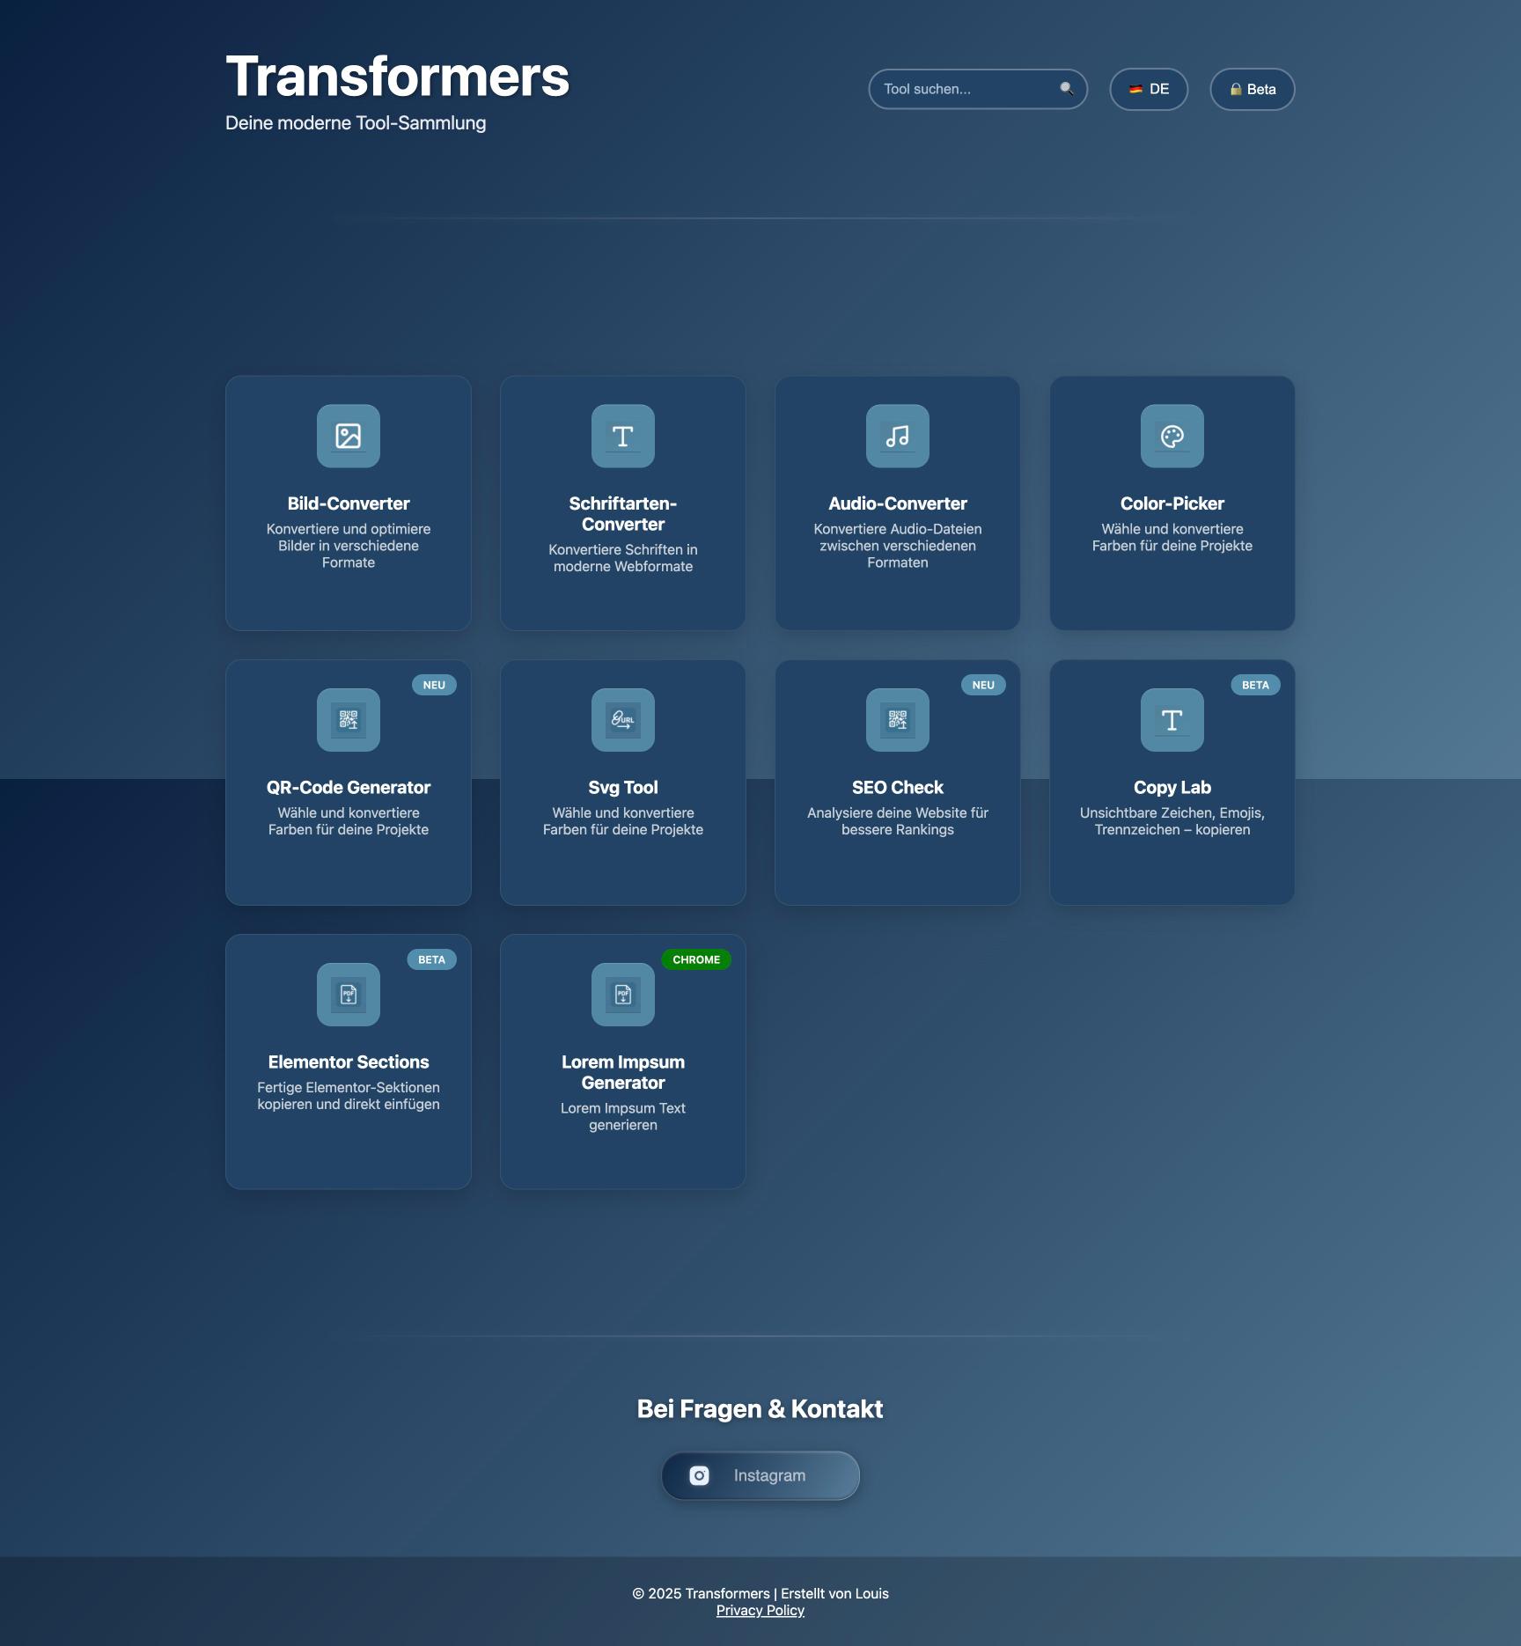The image size is (1521, 1646).
Task: Click inside the Tool suchen search field
Action: click(x=959, y=88)
